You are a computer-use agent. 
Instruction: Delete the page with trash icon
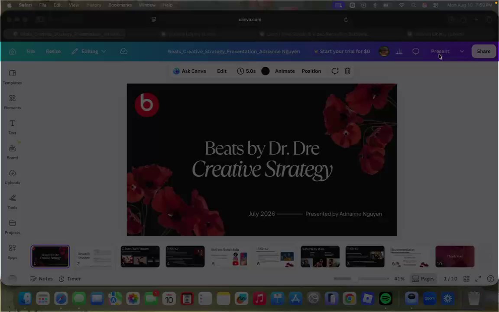pos(347,71)
